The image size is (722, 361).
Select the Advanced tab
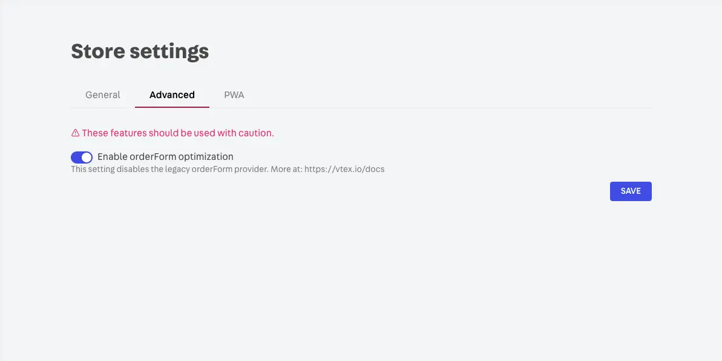click(x=172, y=95)
